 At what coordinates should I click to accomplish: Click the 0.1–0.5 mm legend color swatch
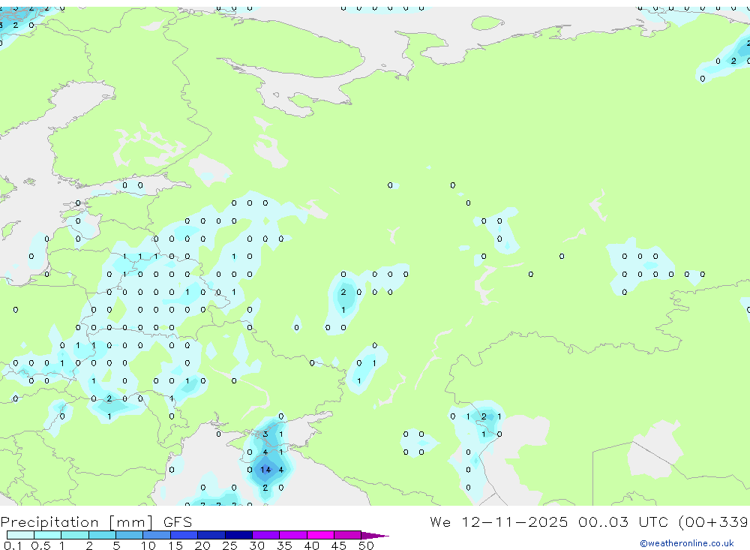click(x=20, y=535)
